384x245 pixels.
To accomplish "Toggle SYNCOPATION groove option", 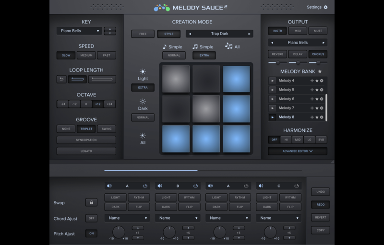I will 86,140.
